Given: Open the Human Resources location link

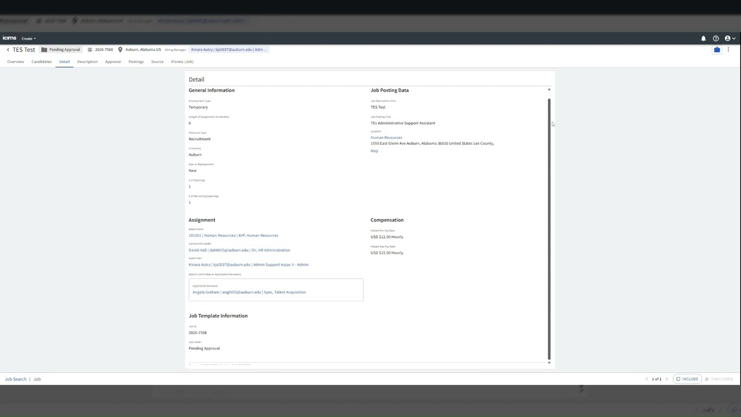Looking at the screenshot, I should pyautogui.click(x=386, y=138).
